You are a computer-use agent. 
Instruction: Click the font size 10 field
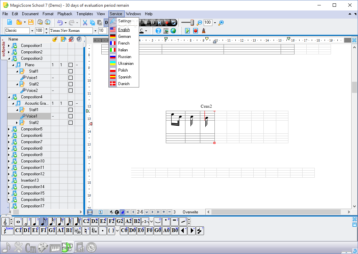pyautogui.click(x=103, y=31)
